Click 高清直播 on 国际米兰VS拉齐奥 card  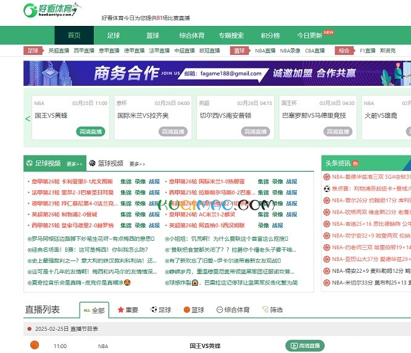pos(173,131)
